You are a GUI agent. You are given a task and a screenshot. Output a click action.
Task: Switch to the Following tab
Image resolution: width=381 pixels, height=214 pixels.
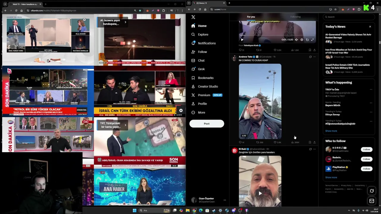pyautogui.click(x=296, y=17)
